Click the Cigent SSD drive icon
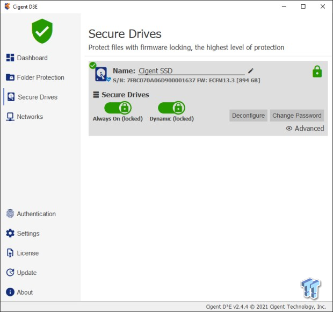The image size is (333, 312). coord(102,74)
